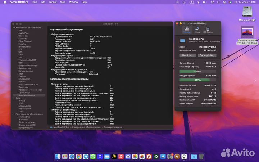The width and height of the screenshot is (259, 162).
Task: Open Launchpad in the Dock
Action: (x=65, y=156)
